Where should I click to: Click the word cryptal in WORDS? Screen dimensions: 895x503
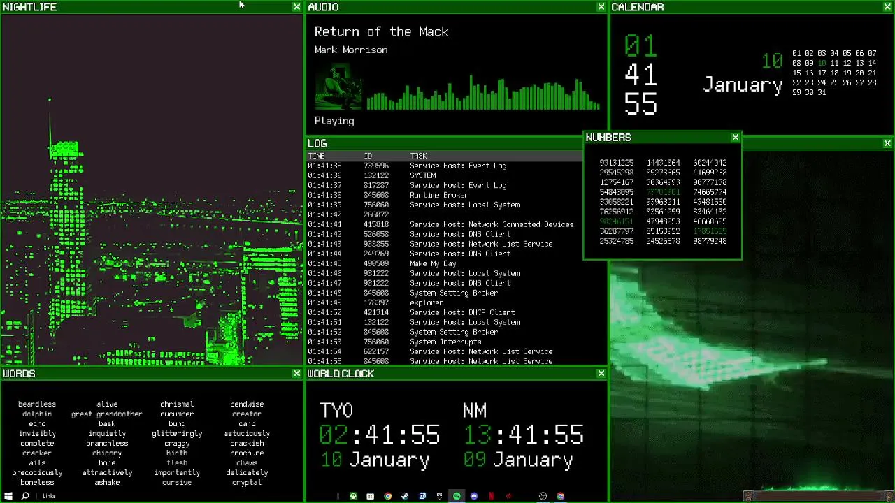click(x=247, y=483)
